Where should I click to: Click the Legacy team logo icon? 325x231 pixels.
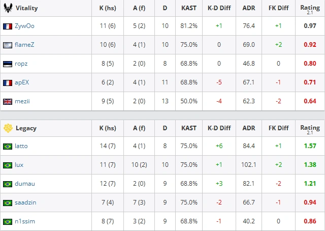(x=8, y=128)
